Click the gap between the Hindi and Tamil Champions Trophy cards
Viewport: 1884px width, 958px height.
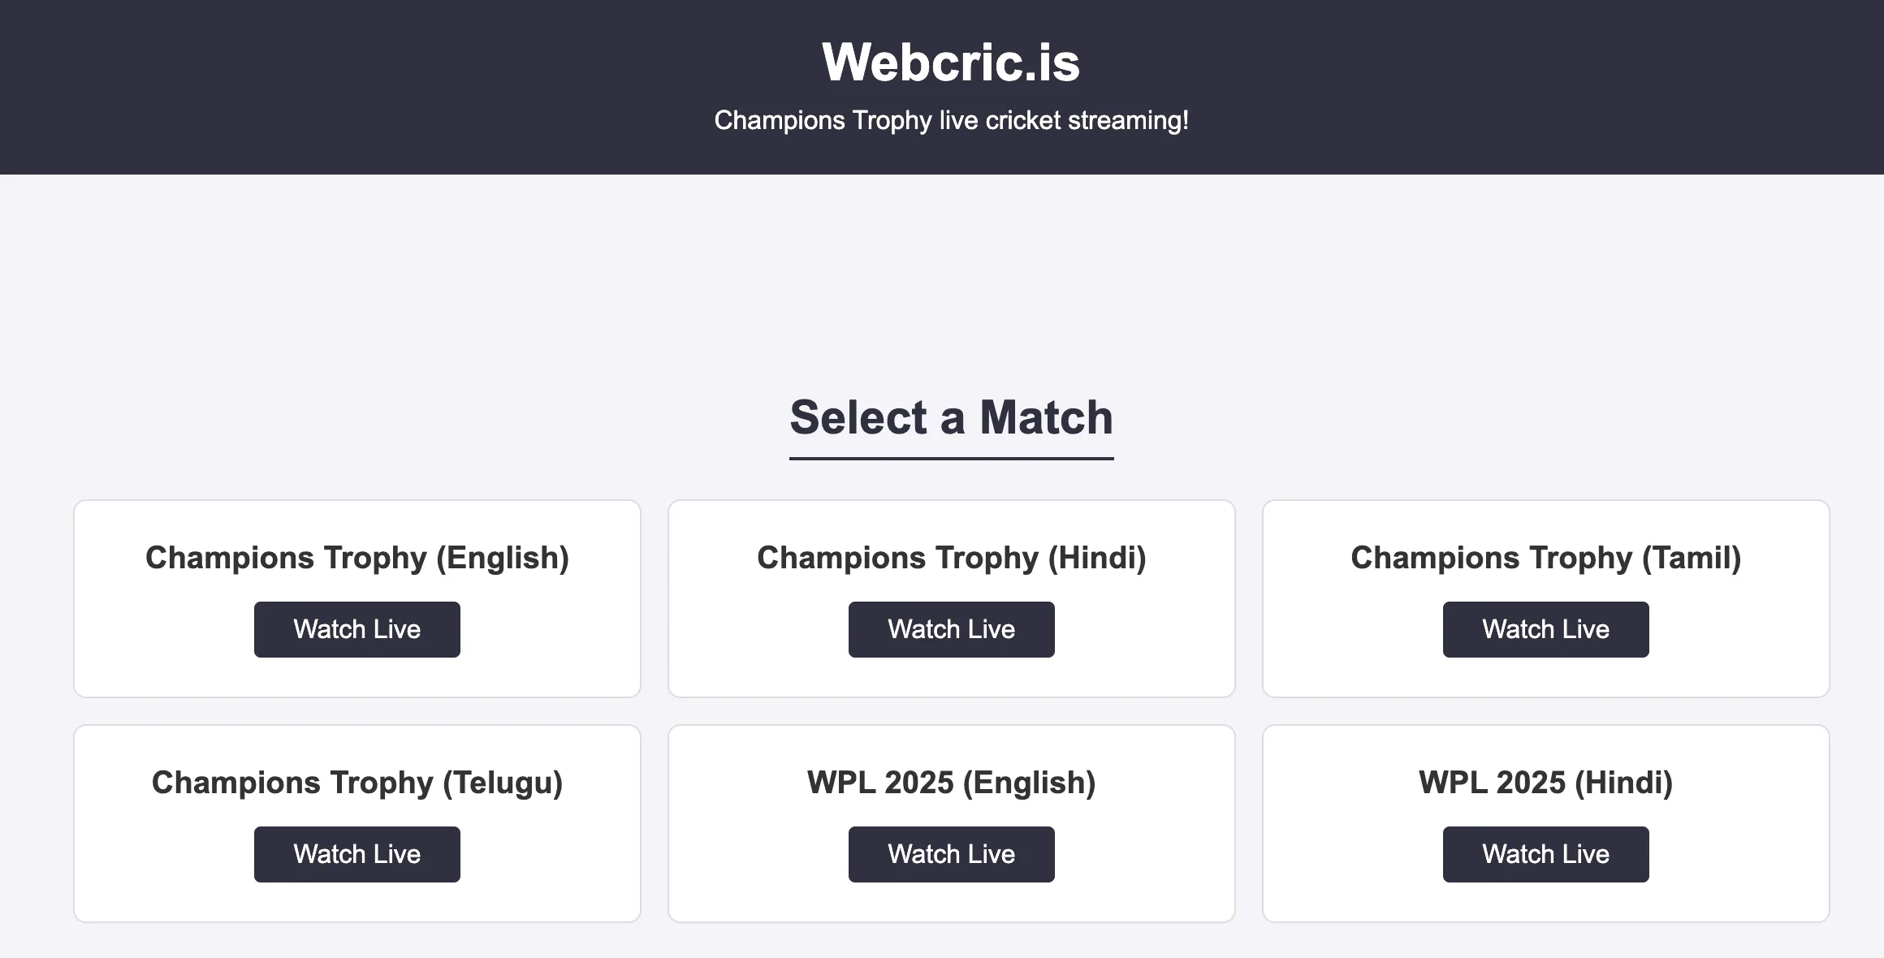[1249, 598]
